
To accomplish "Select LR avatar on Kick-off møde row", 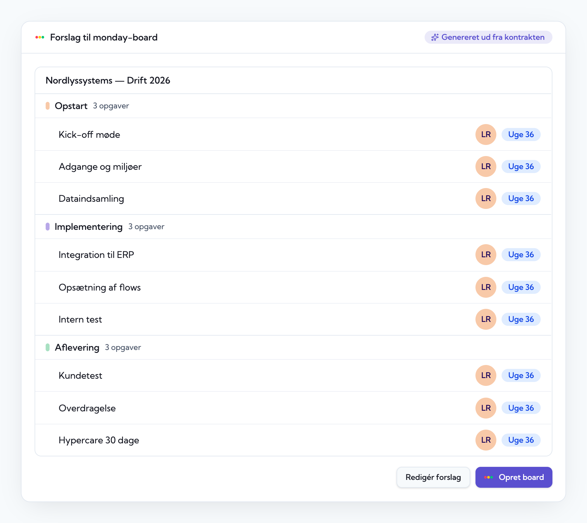I will click(x=486, y=135).
